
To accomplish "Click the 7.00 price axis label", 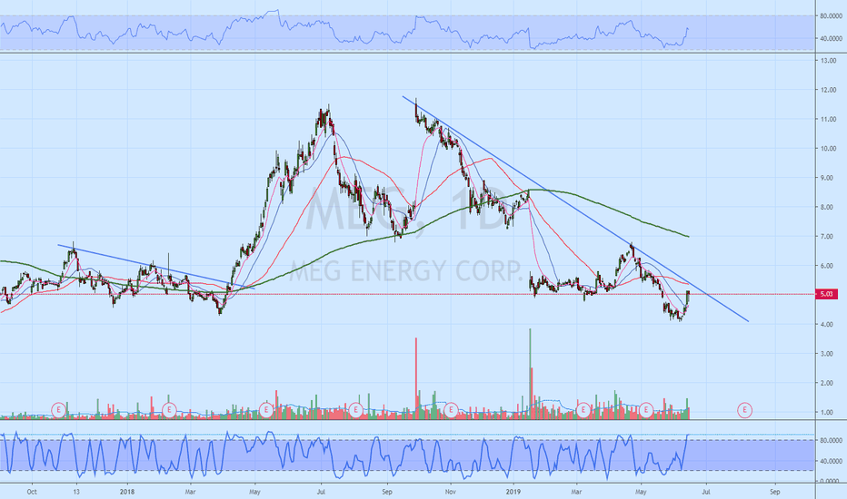I will tap(829, 236).
